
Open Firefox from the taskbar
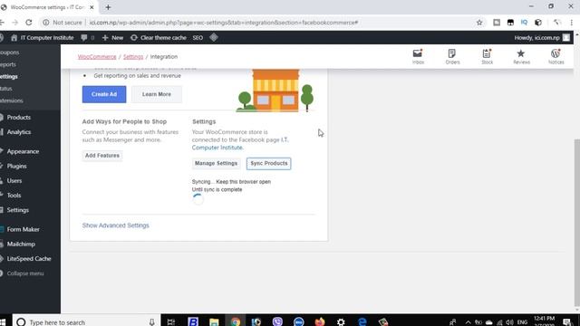(x=320, y=321)
